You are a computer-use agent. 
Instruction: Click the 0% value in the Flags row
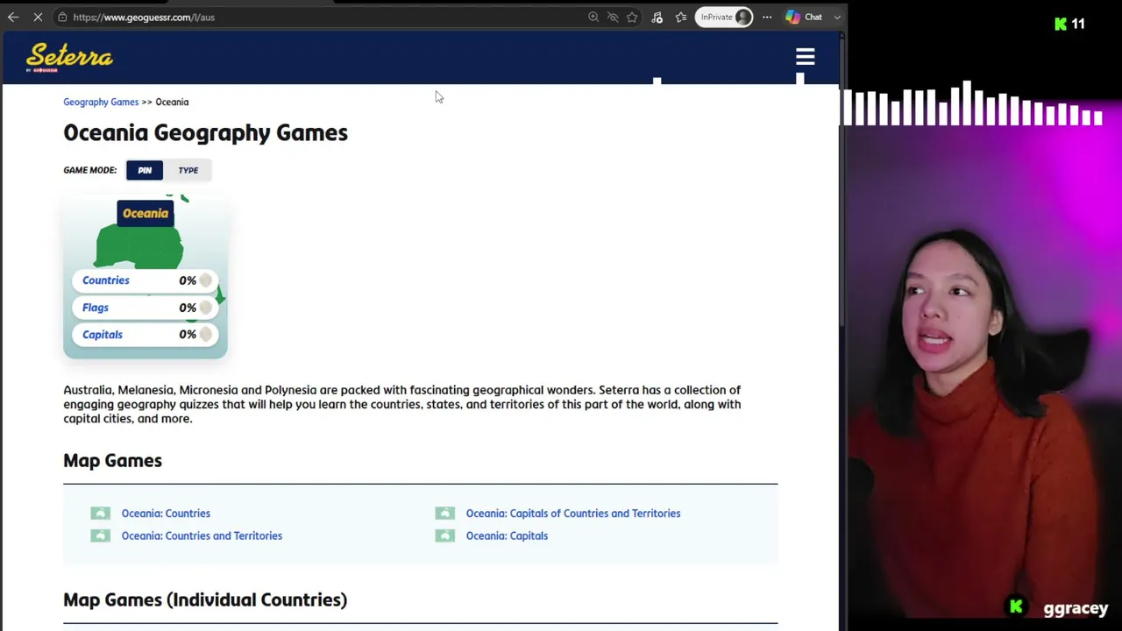tap(188, 308)
